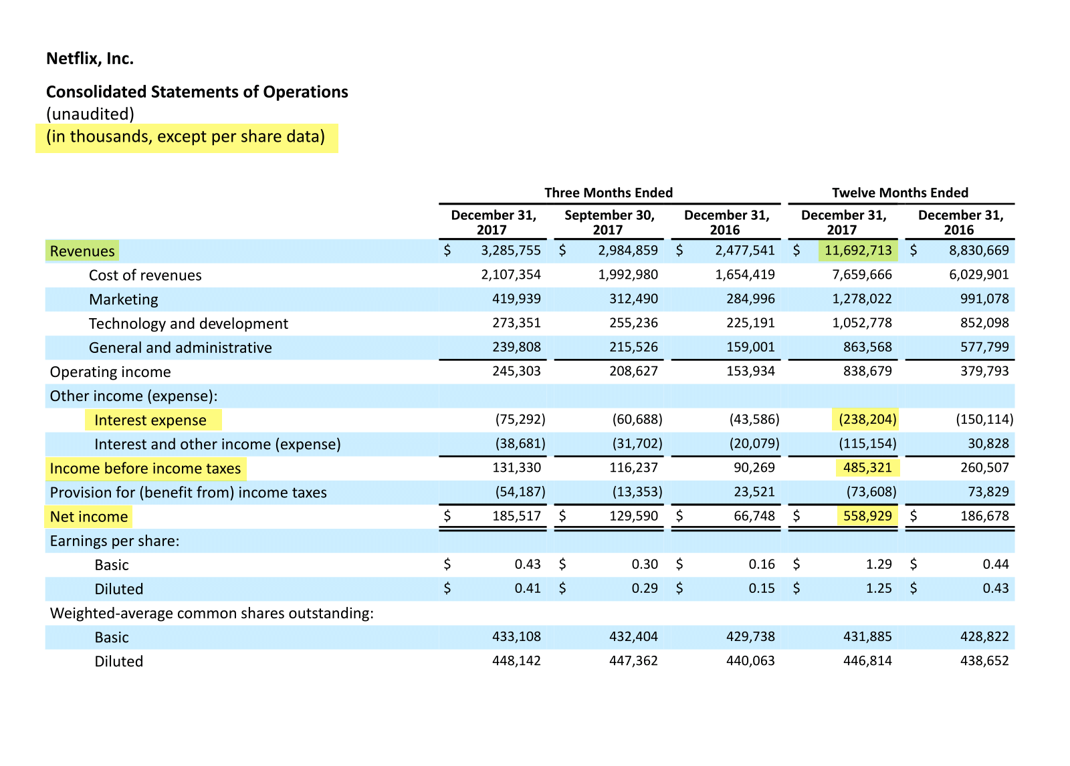
Task: Click the 'Operating income' row label
Action: pos(110,372)
